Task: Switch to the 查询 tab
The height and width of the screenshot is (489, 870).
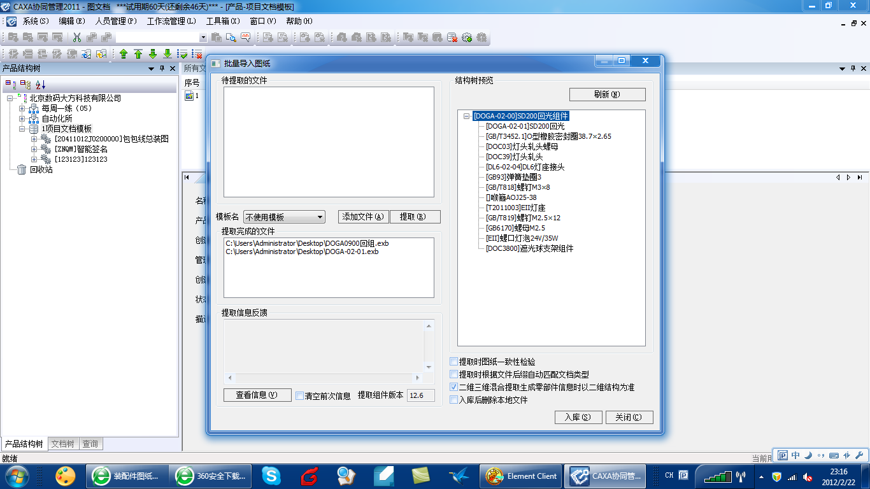Action: click(90, 444)
